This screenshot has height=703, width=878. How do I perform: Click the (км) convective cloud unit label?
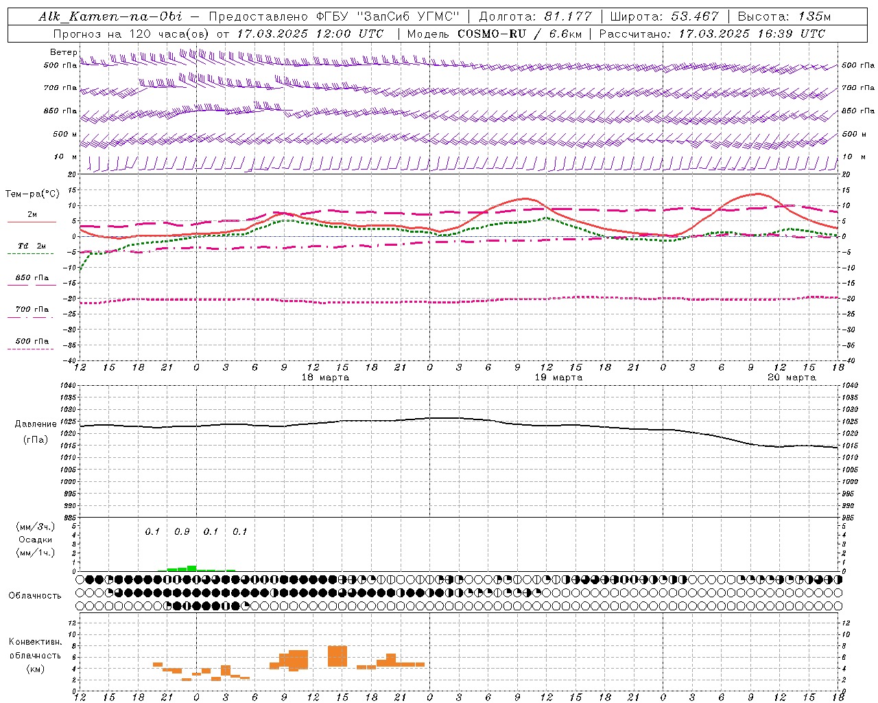point(36,669)
